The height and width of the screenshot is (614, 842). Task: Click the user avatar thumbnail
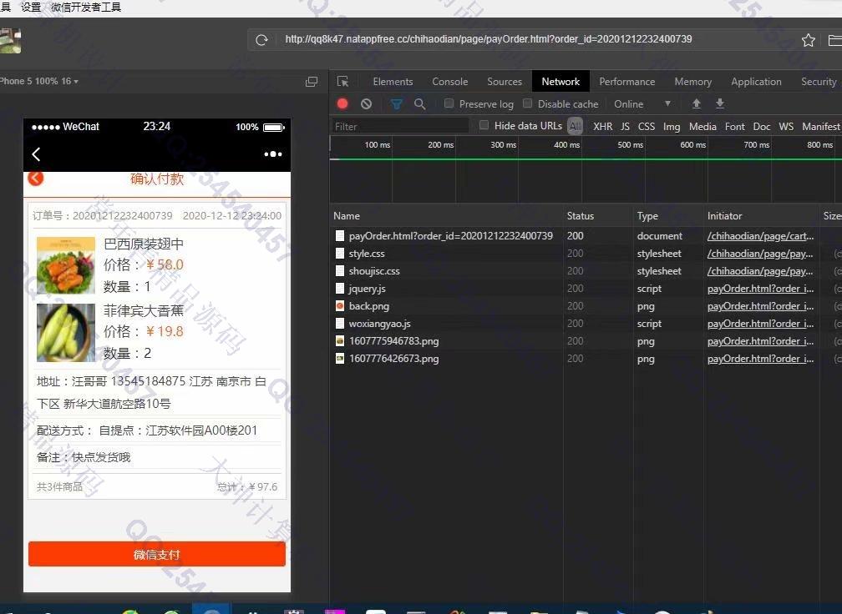(10, 41)
